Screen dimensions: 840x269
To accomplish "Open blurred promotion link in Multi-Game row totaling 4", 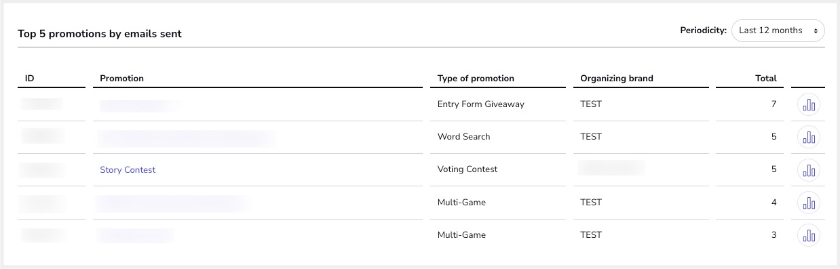I will (x=173, y=203).
